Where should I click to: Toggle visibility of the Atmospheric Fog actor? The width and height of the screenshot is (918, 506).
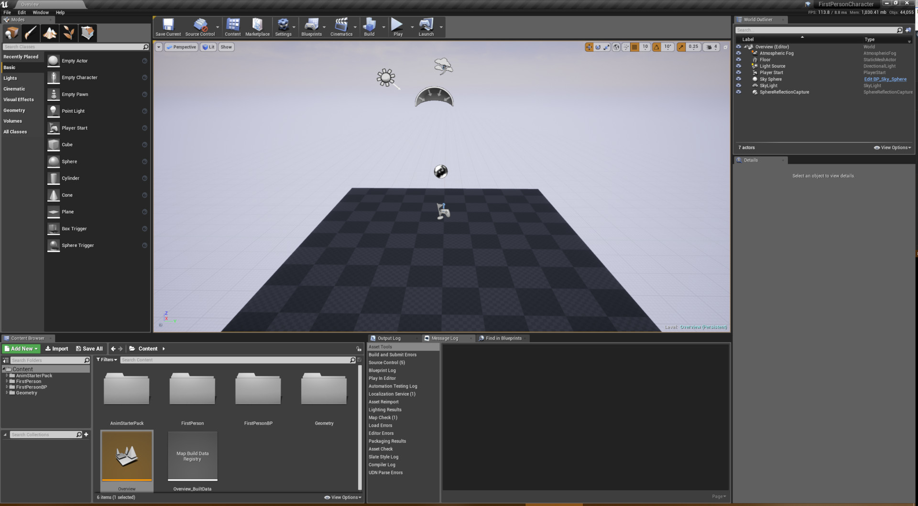coord(739,53)
